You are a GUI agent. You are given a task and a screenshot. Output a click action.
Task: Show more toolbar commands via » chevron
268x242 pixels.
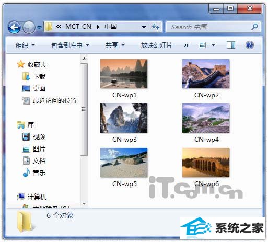187,45
